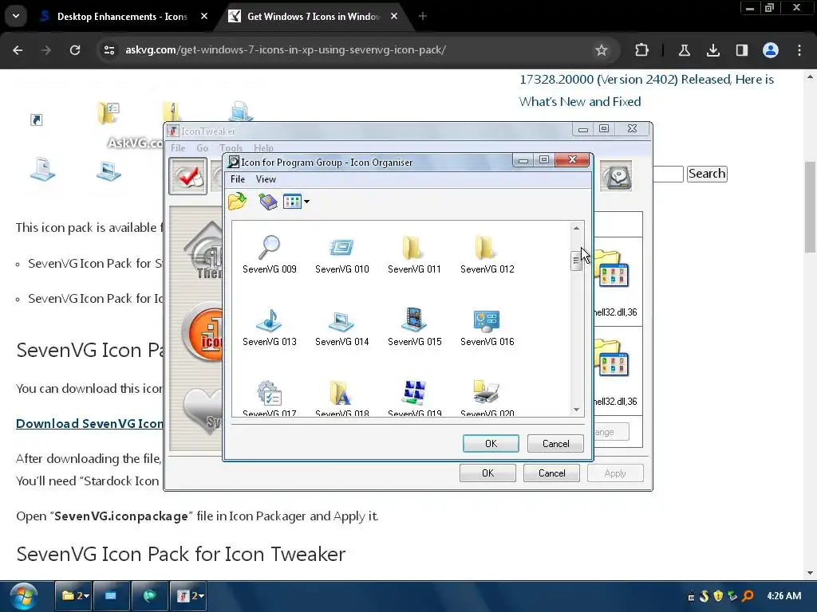Image resolution: width=817 pixels, height=612 pixels.
Task: Choose the SevenVG 012 folder icon
Action: [487, 248]
